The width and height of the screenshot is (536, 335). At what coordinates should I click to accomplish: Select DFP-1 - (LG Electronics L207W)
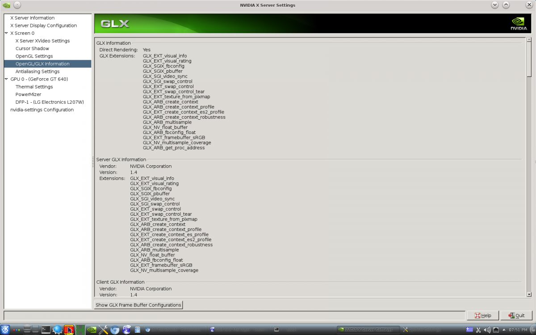50,102
